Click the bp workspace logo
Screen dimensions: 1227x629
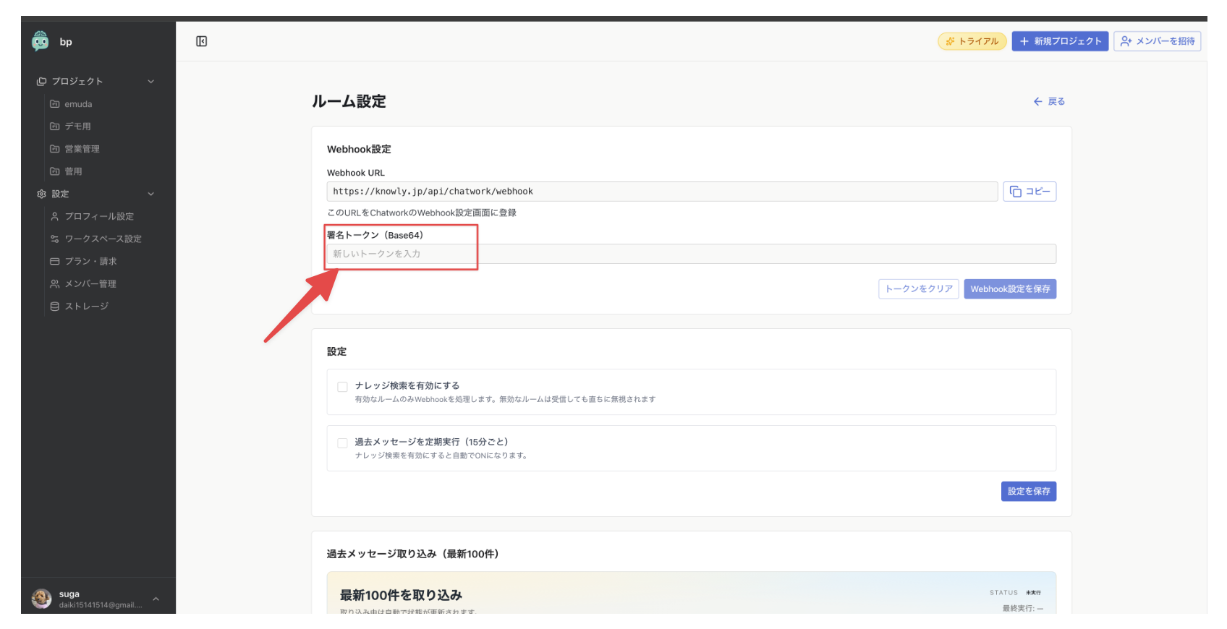[x=41, y=41]
